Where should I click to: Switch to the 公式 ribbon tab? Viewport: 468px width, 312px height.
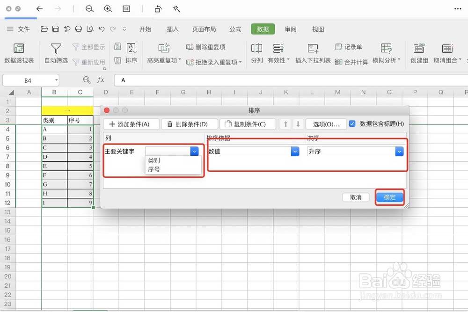point(235,29)
